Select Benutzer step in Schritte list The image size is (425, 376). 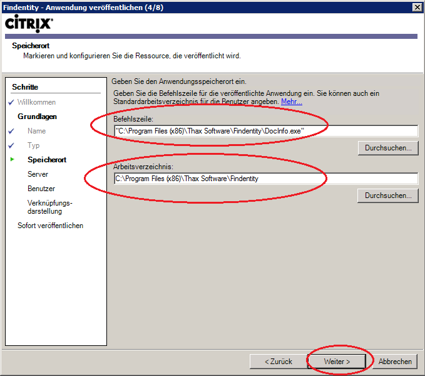pyautogui.click(x=41, y=189)
